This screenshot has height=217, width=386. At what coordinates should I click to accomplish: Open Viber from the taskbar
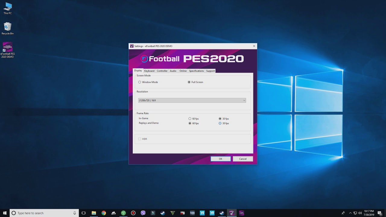click(143, 213)
